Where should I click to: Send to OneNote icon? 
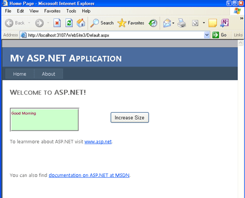(224, 23)
